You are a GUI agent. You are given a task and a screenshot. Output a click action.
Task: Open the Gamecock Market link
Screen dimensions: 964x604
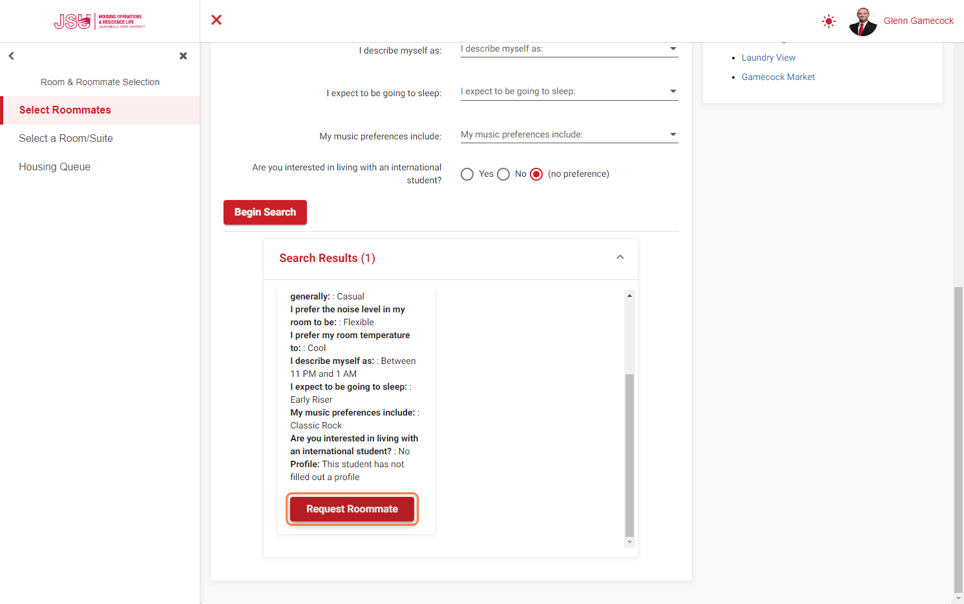[x=778, y=77]
